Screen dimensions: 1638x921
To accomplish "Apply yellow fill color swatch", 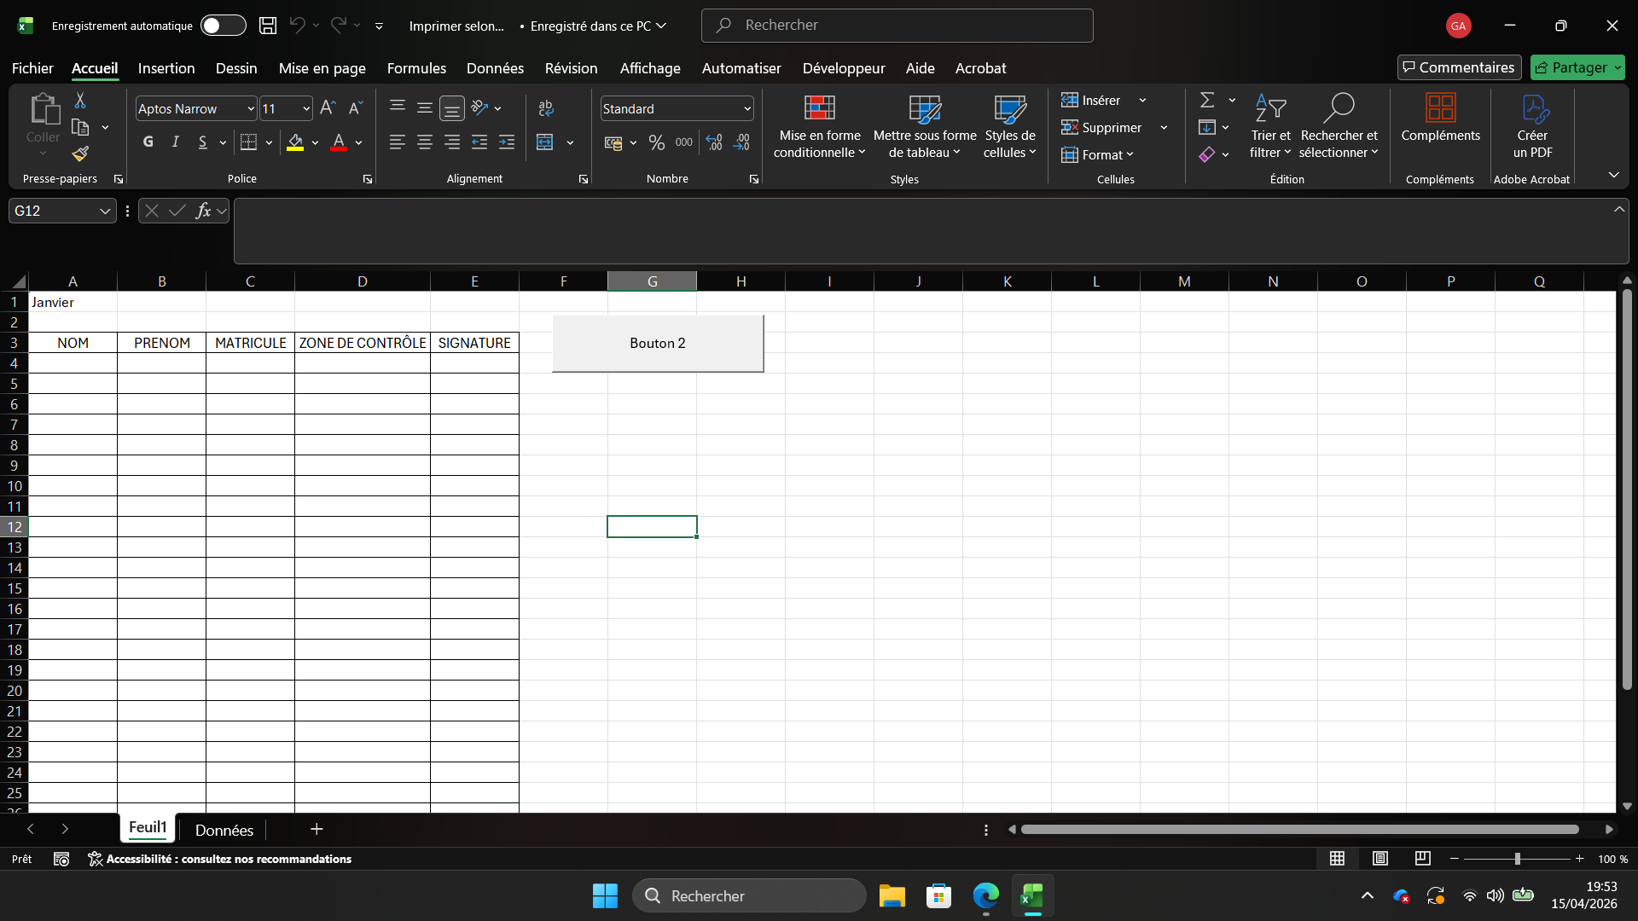I will click(295, 142).
